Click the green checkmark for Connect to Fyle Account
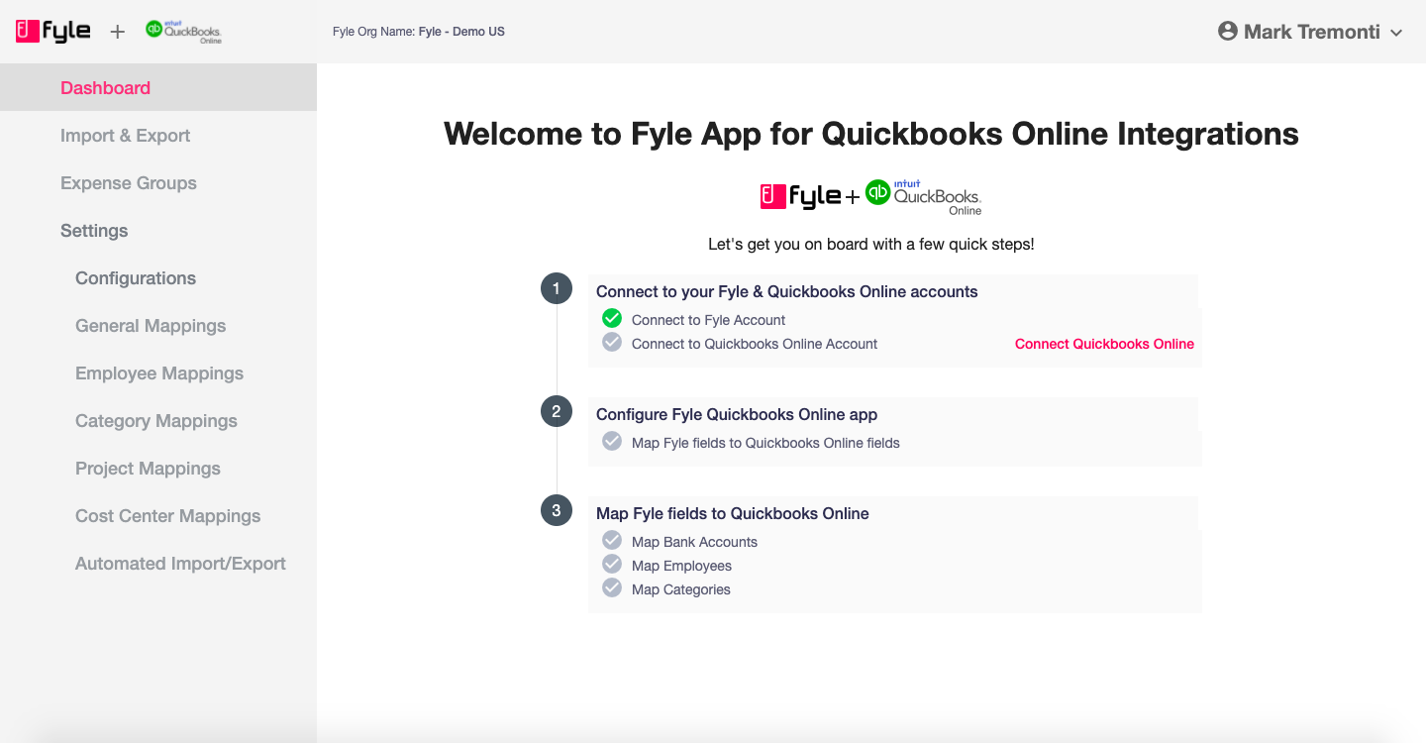Viewport: 1426px width, 743px height. pos(612,318)
